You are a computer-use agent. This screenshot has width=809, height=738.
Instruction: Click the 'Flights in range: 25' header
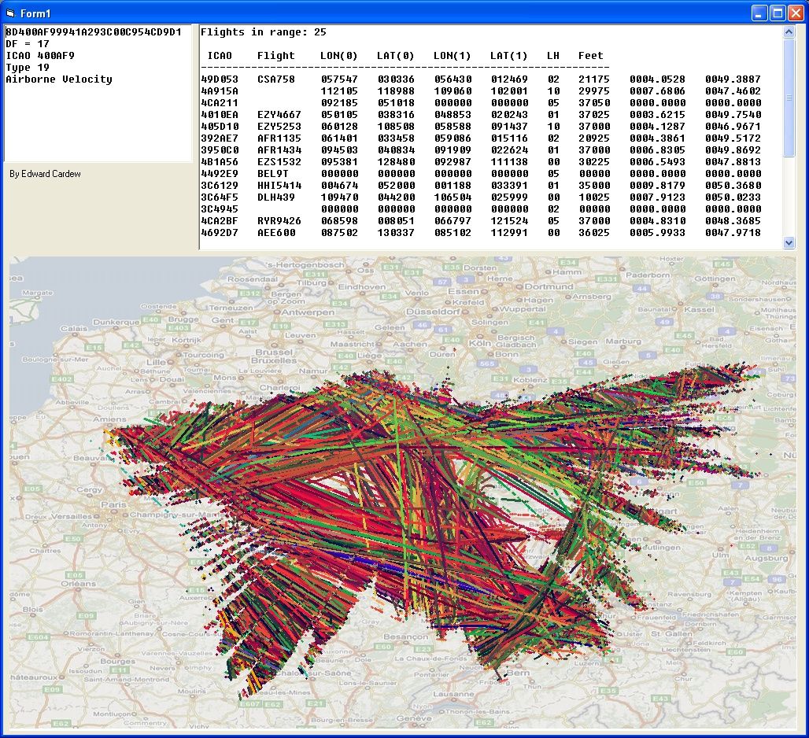click(263, 32)
